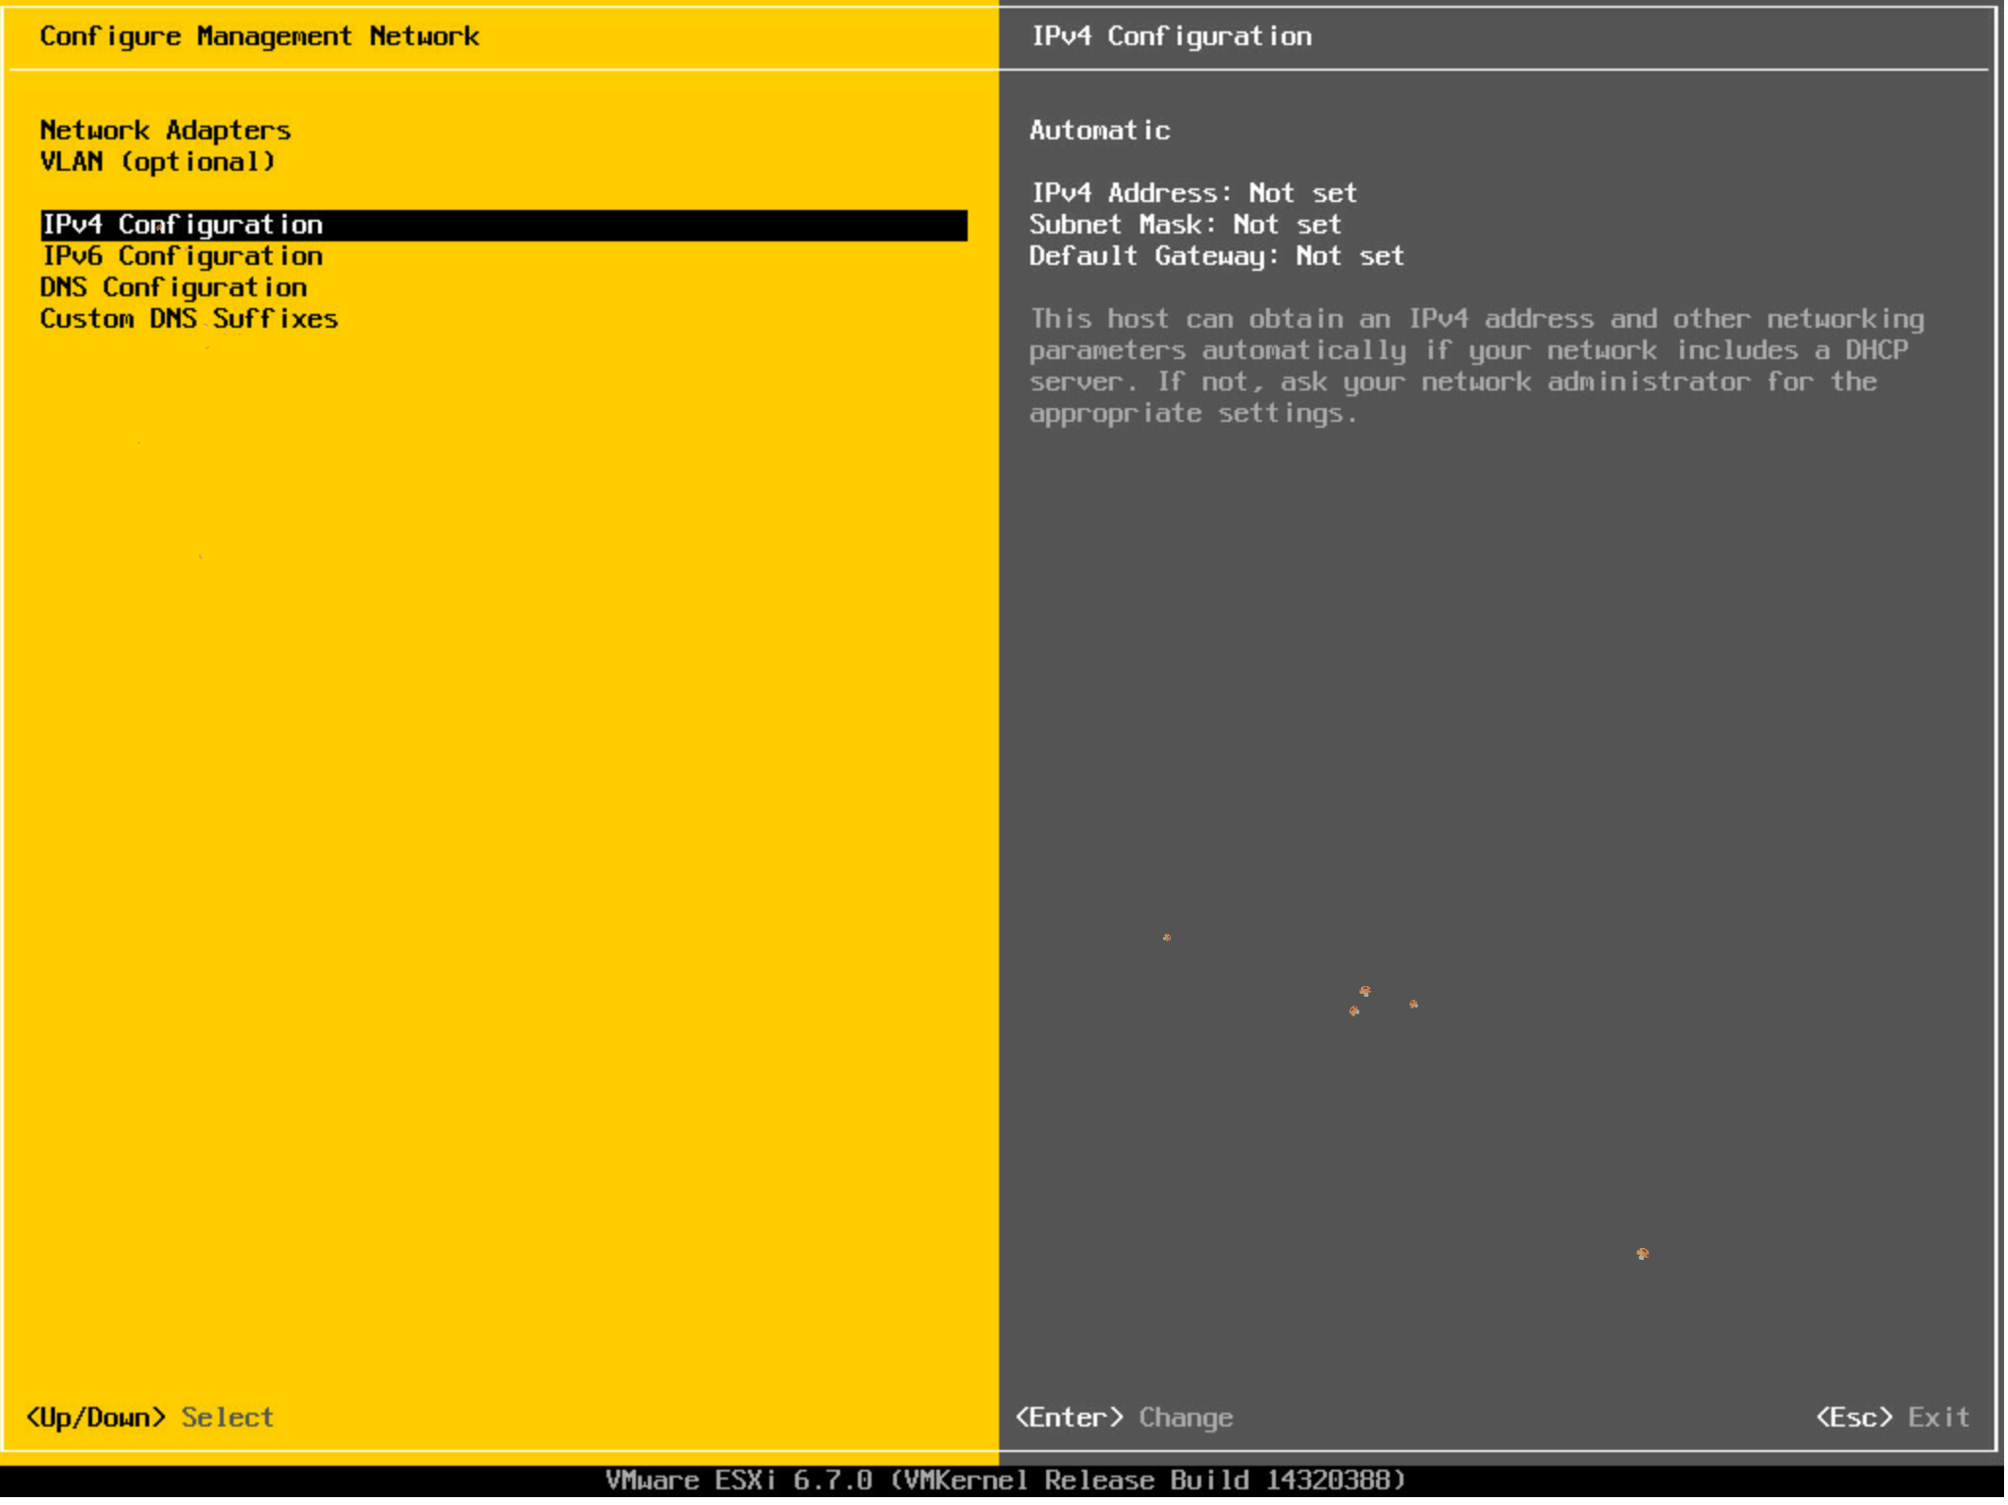This screenshot has width=2008, height=1505.
Task: Select the highlighted IPv4 Configuration entry
Action: pyautogui.click(x=183, y=225)
